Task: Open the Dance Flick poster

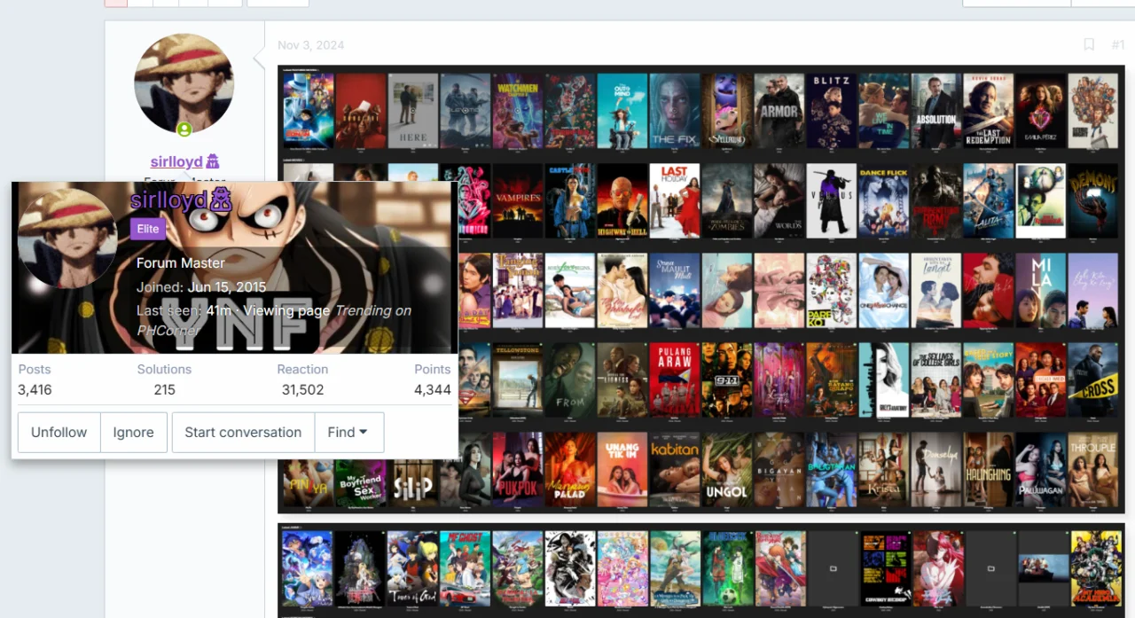Action: [884, 200]
